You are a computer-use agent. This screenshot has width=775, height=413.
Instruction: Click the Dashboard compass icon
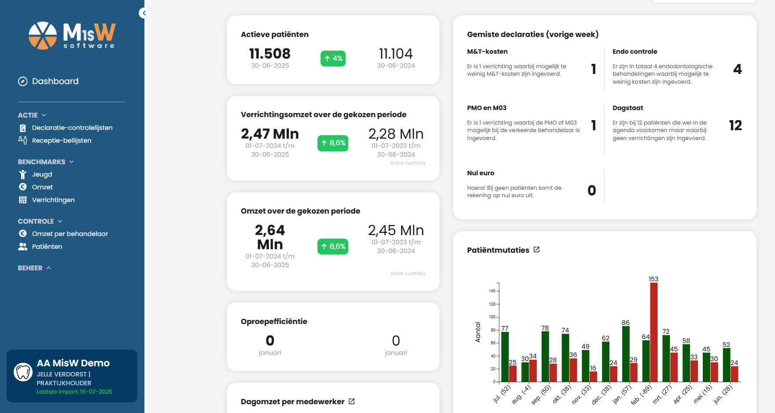click(22, 81)
